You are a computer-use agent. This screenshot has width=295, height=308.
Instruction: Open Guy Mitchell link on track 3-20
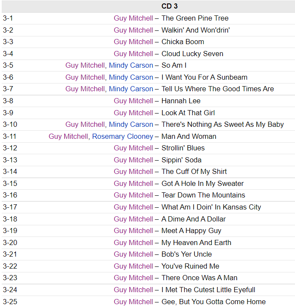pos(133,243)
